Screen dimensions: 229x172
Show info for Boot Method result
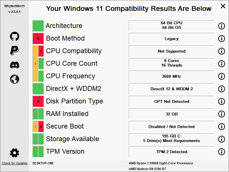[x=222, y=39]
